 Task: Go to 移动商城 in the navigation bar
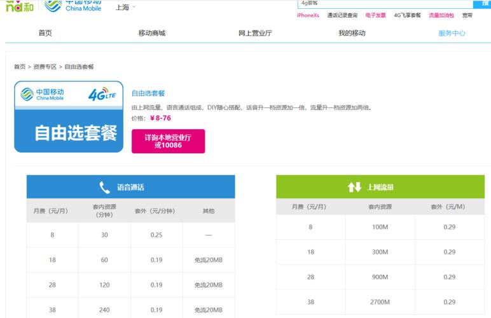pyautogui.click(x=151, y=33)
